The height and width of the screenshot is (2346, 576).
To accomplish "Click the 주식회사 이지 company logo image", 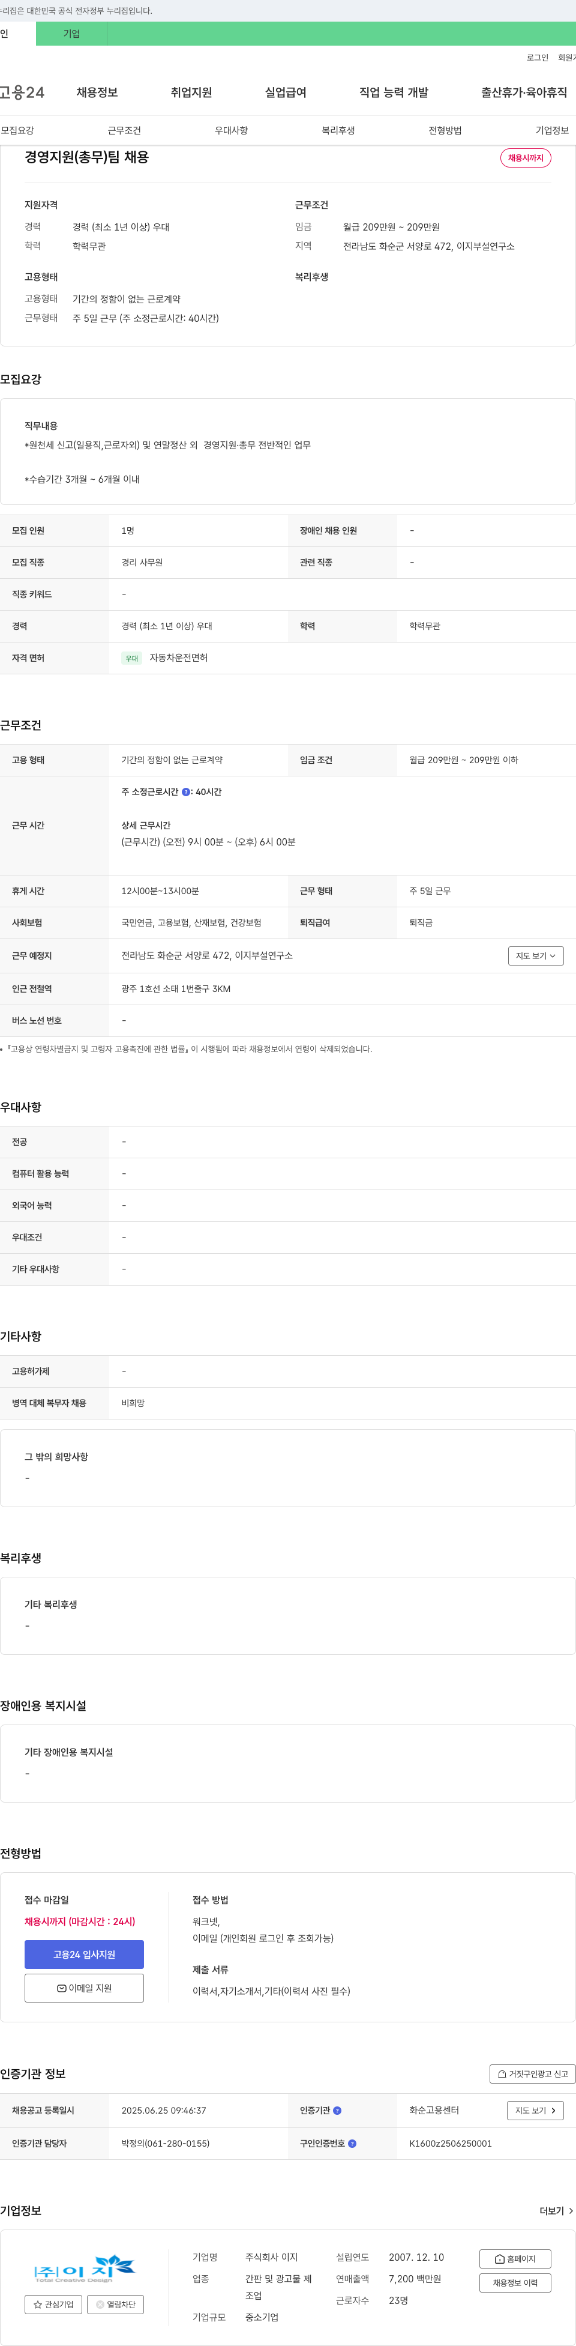I will click(84, 2268).
